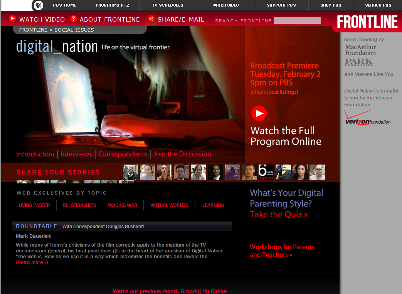Viewport: 402px width, 294px height.
Task: Open first story thumbnail, elderly man in suit
Action: click(131, 172)
